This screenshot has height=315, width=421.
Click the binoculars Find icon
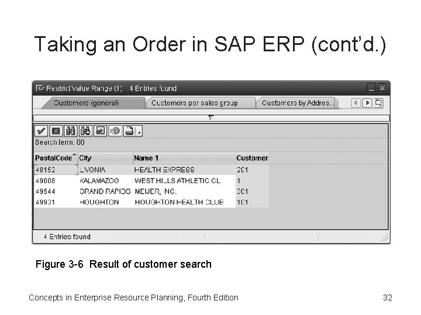[70, 131]
